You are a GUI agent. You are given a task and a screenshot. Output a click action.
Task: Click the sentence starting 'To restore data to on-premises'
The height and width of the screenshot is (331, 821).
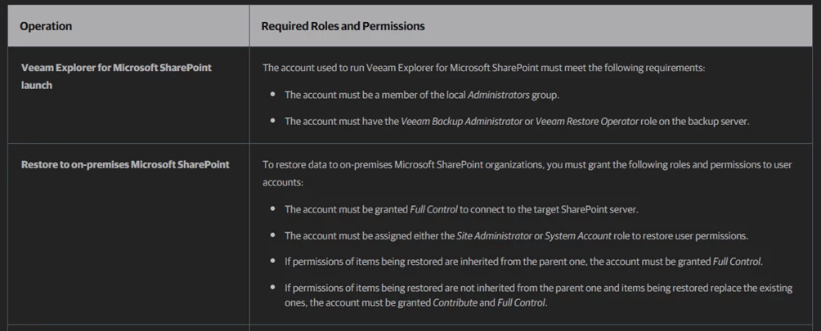(527, 173)
